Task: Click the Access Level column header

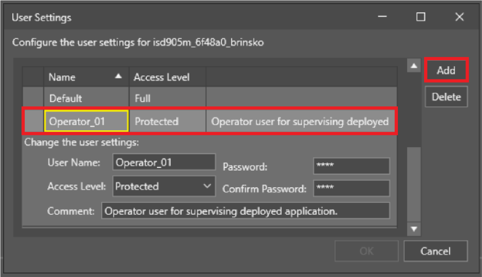Action: (162, 77)
